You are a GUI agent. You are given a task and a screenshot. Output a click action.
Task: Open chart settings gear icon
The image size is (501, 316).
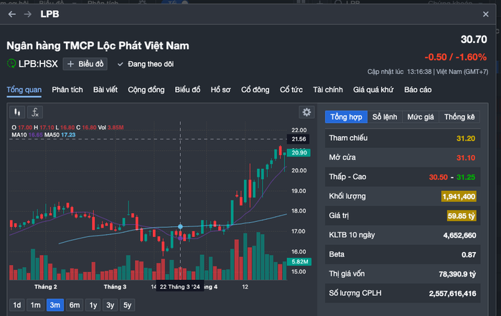(306, 112)
